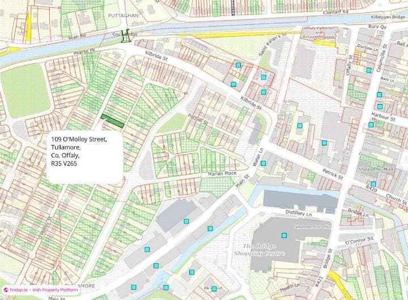Open the 109 O'Molloy Street address popup
The width and height of the screenshot is (408, 300).
84,151
